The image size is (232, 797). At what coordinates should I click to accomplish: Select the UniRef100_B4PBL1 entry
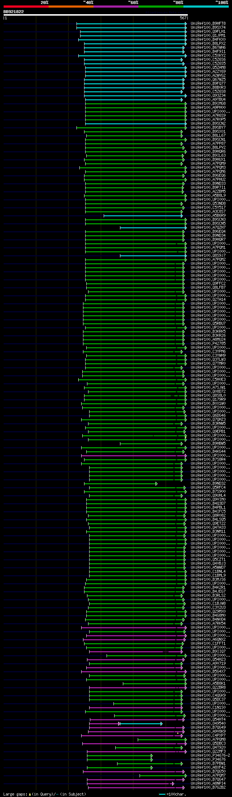click(x=208, y=507)
